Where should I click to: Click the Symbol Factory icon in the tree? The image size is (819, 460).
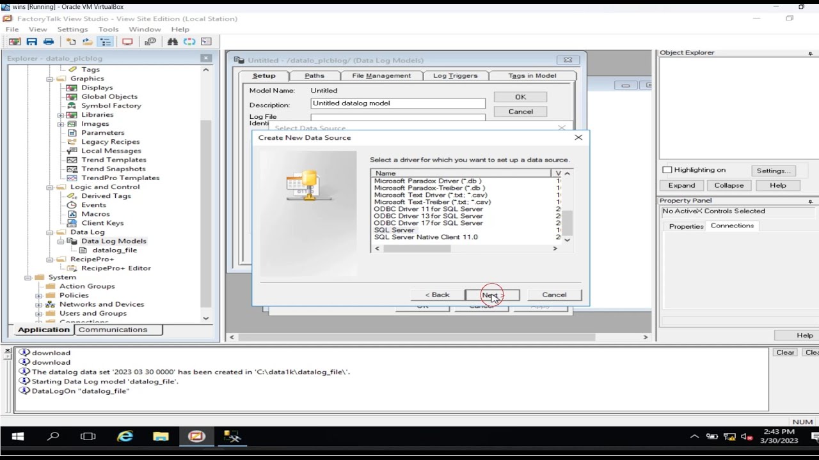[x=72, y=105]
